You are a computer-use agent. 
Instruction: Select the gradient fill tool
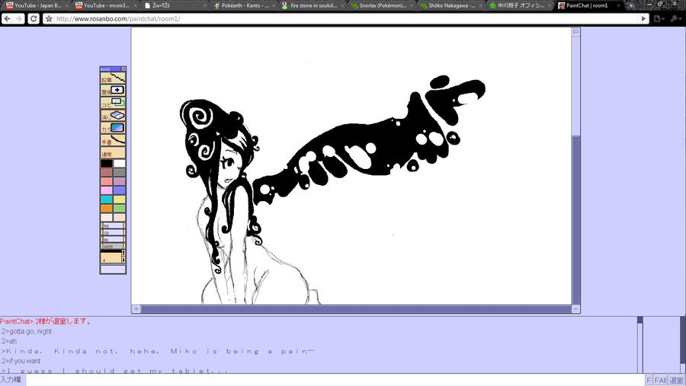(x=113, y=128)
